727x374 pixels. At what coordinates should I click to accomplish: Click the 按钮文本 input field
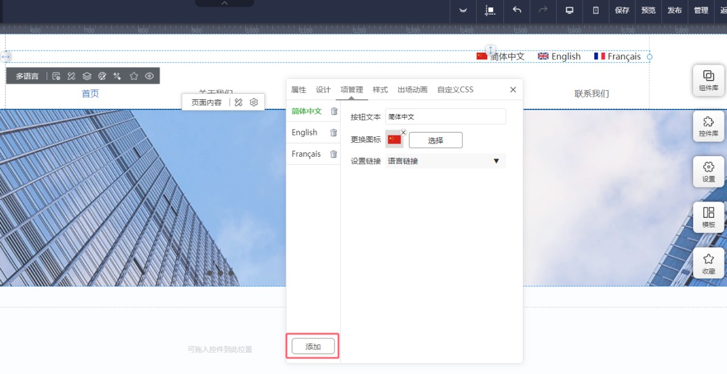[445, 117]
